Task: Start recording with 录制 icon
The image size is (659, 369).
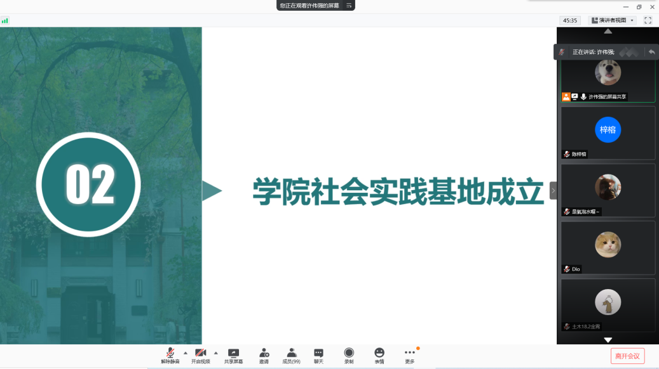Action: point(349,355)
